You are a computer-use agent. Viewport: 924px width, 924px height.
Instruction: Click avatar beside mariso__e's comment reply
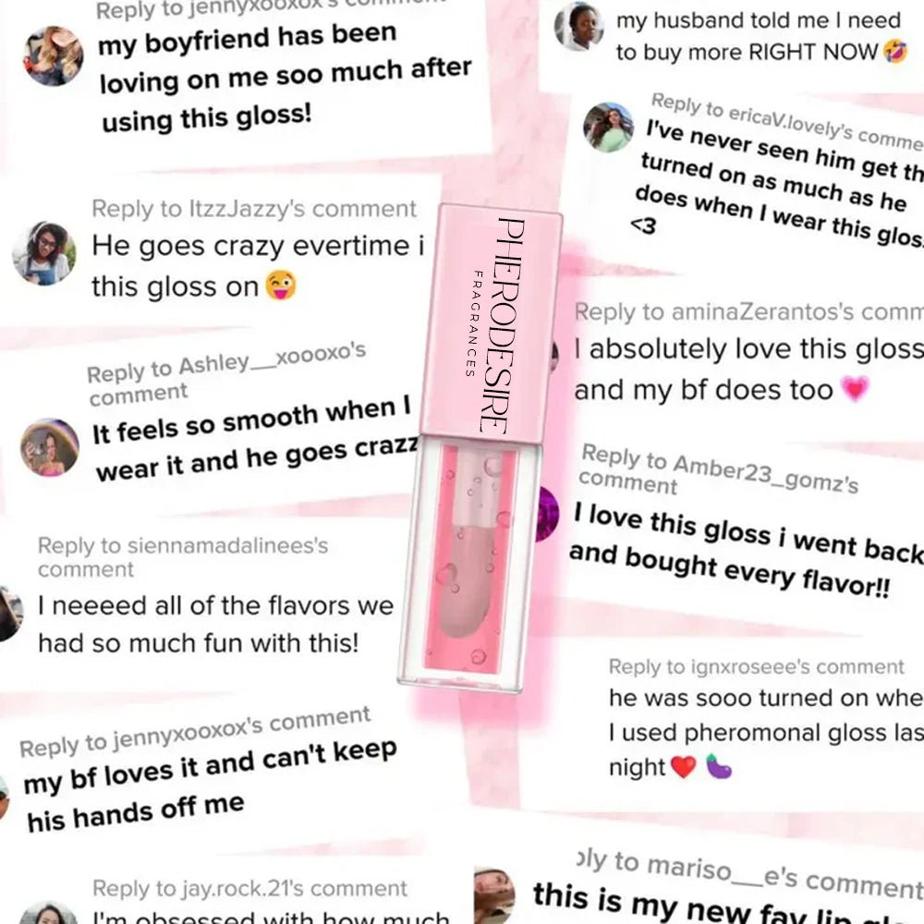pyautogui.click(x=495, y=894)
